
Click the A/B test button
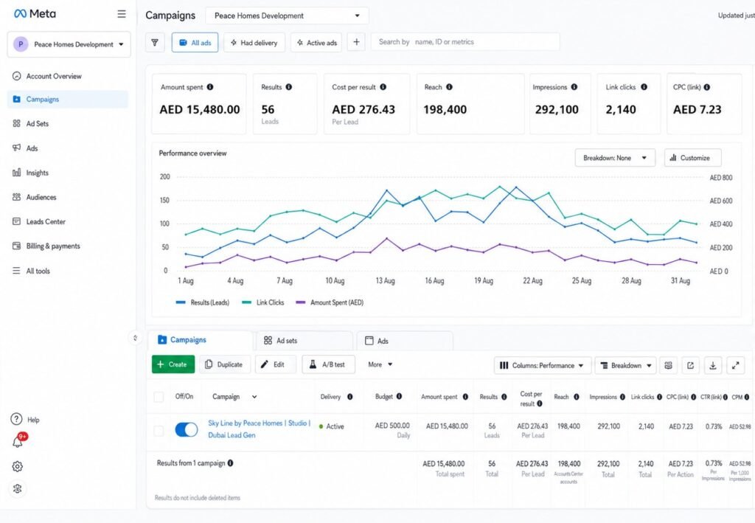click(328, 364)
